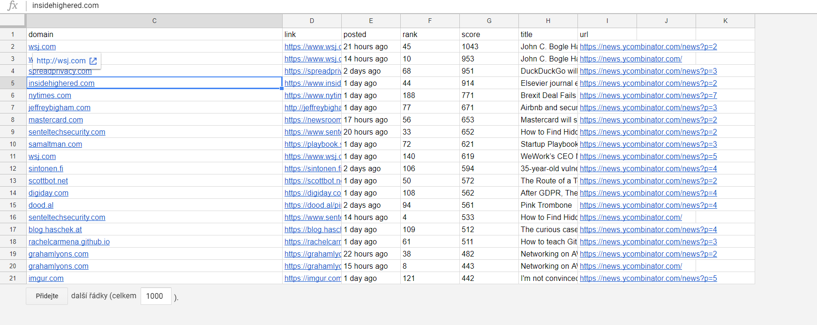This screenshot has width=817, height=325.
Task: Open the sintonen.fi domain link
Action: coord(46,168)
